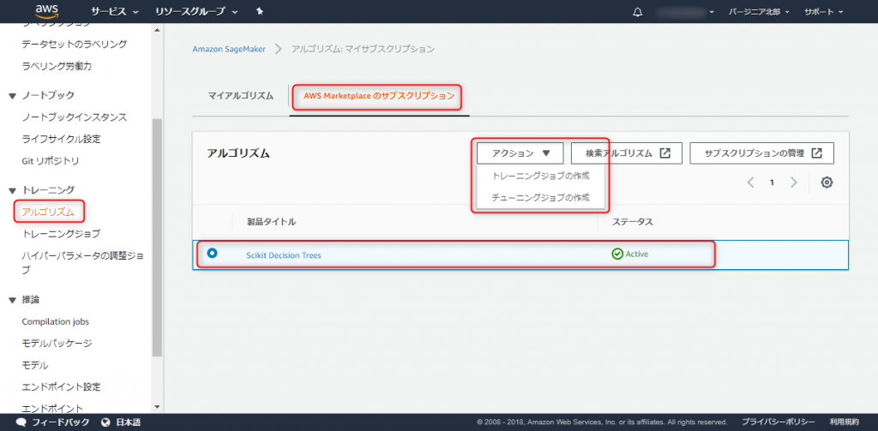Switch to the マイアルゴリズム tab
Screen dimensions: 878x431
[x=241, y=96]
